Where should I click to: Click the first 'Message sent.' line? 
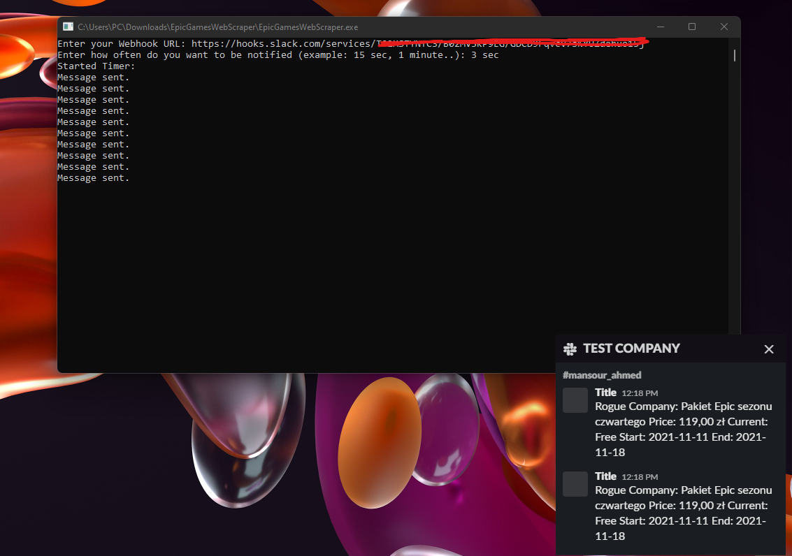tap(94, 78)
